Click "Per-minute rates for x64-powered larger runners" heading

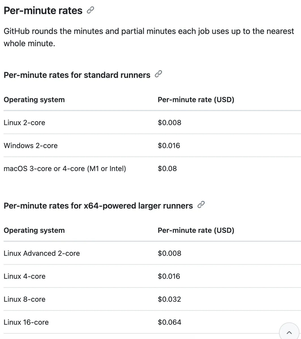[98, 206]
